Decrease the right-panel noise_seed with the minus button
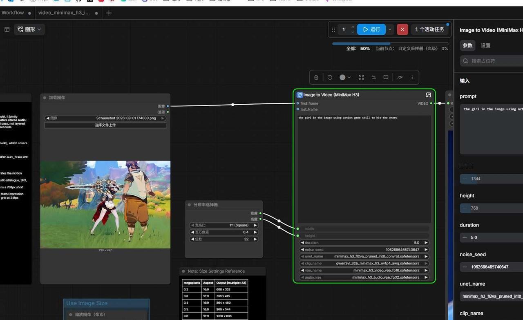Image resolution: width=523 pixels, height=320 pixels. 465,267
